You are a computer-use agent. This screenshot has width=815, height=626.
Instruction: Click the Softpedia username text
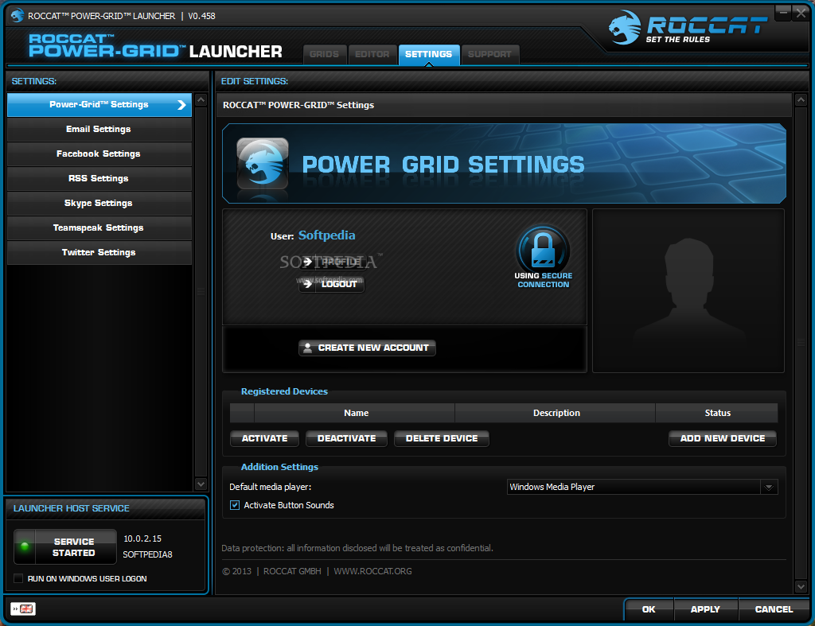(x=327, y=235)
